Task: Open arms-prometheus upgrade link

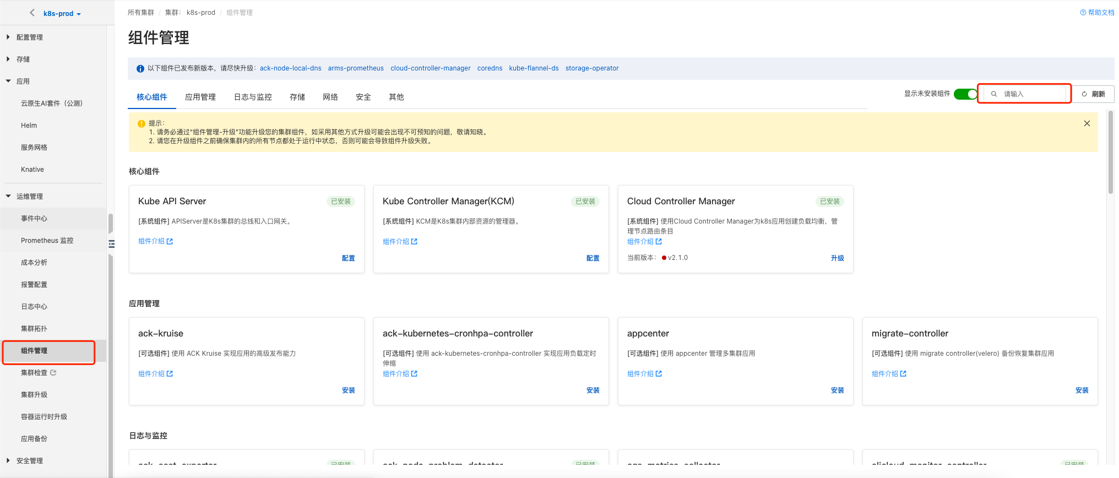Action: pos(356,68)
